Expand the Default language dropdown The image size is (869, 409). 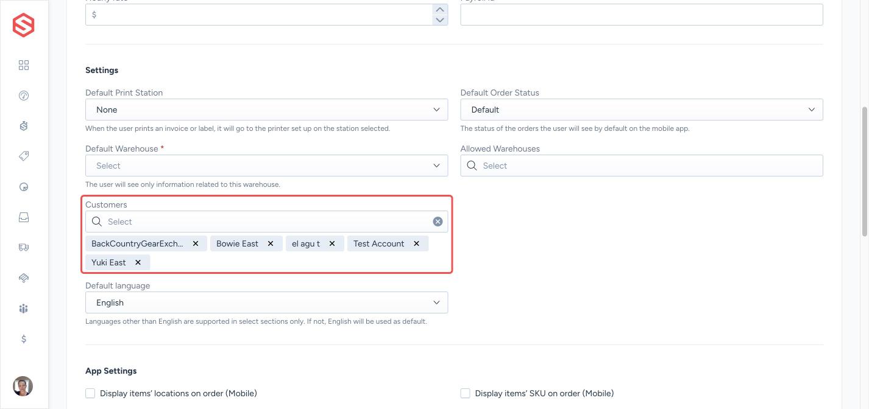266,302
